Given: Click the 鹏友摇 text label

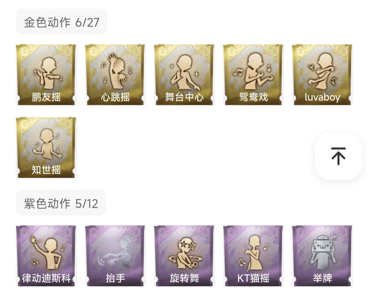Looking at the screenshot, I should click(46, 97).
